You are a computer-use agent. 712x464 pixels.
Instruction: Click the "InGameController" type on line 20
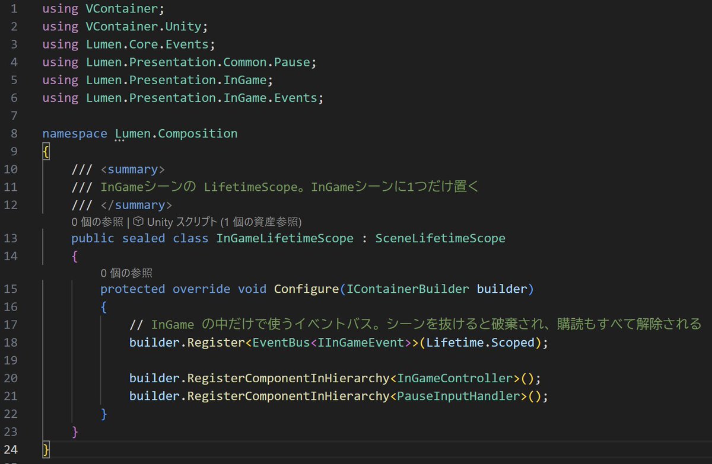pyautogui.click(x=455, y=378)
